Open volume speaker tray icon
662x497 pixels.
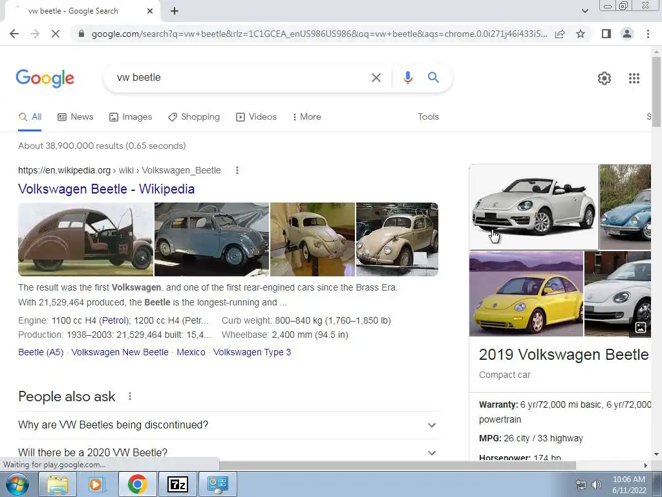(596, 484)
